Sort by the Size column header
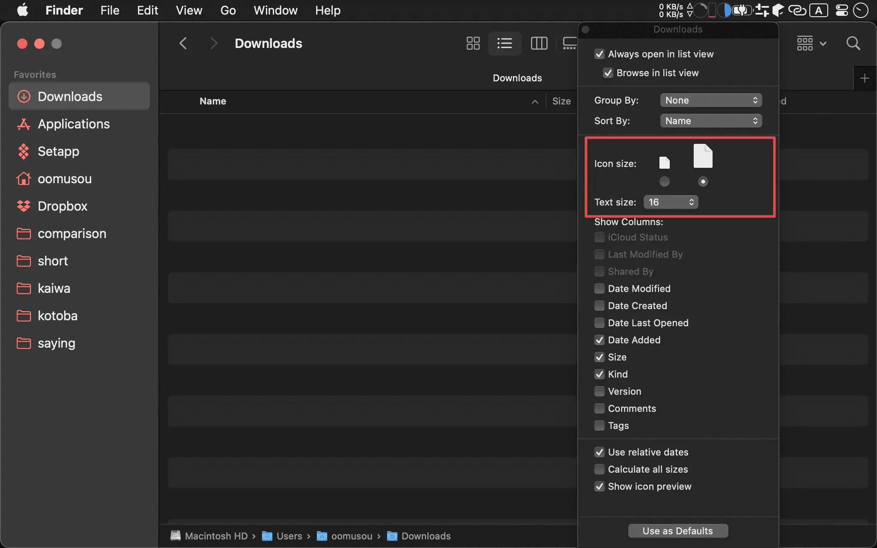877x548 pixels. click(561, 101)
